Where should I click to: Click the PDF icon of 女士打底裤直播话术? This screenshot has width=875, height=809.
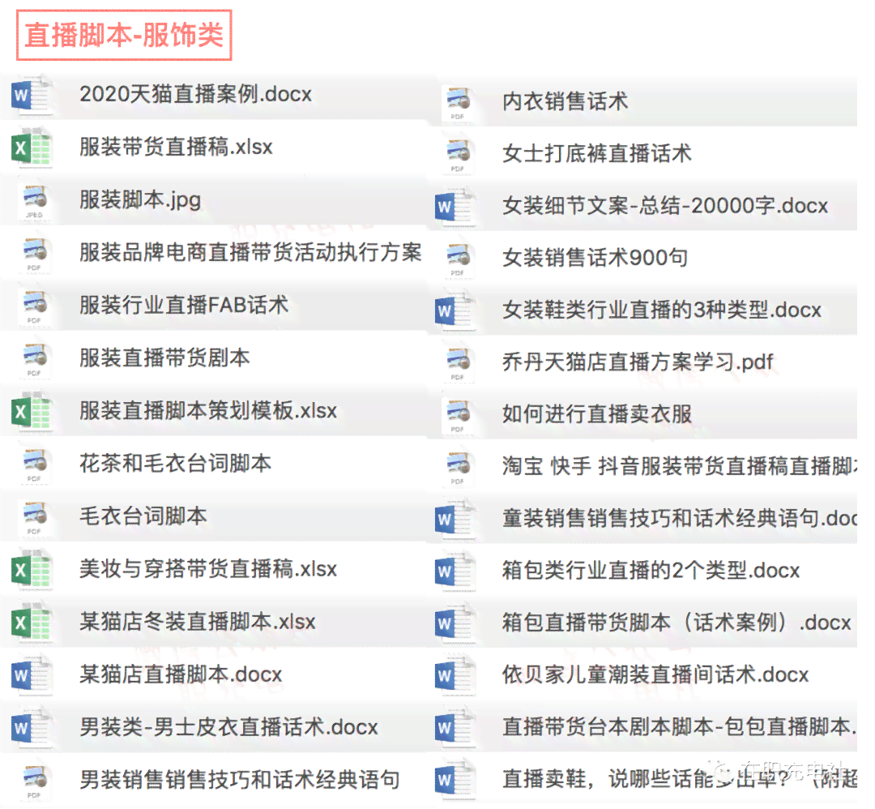[458, 155]
